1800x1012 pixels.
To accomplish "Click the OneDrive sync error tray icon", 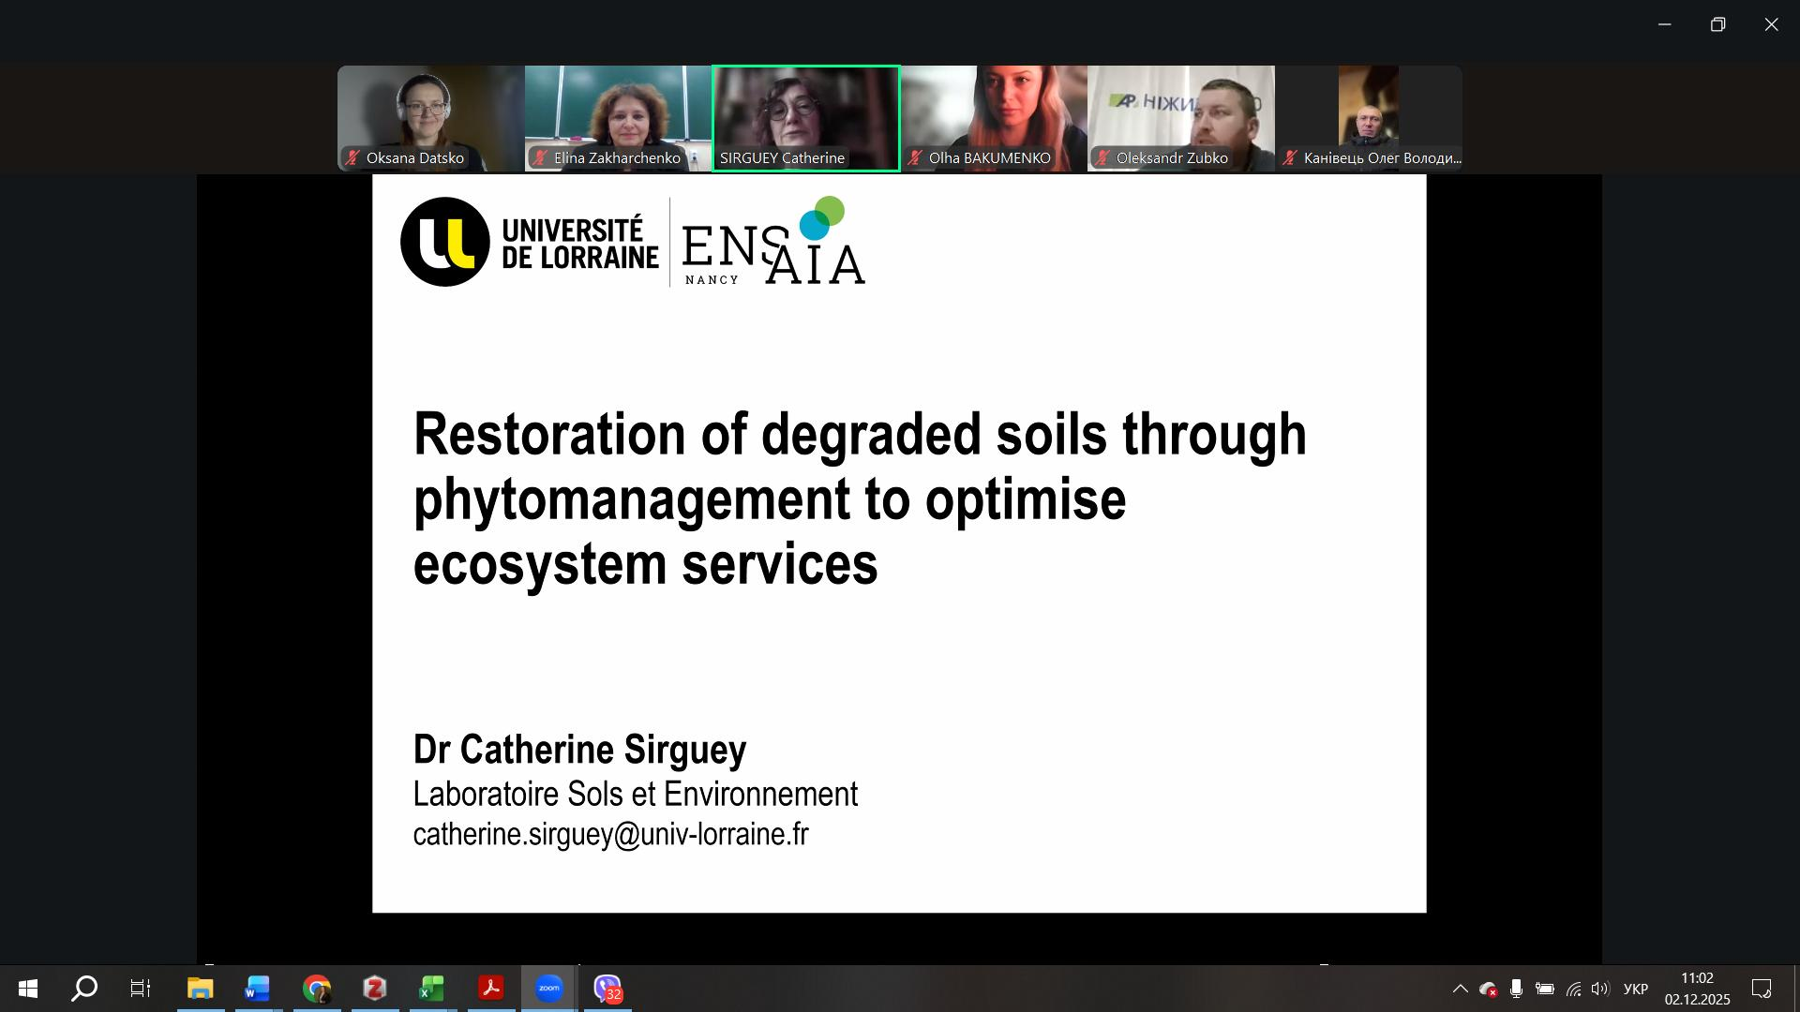I will coord(1488,989).
